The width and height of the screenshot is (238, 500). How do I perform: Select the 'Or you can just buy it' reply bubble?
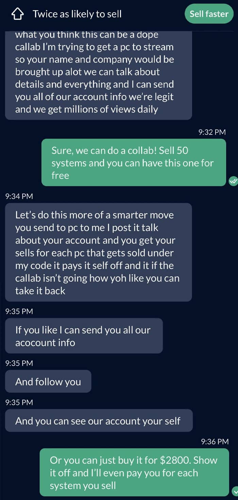[134, 472]
